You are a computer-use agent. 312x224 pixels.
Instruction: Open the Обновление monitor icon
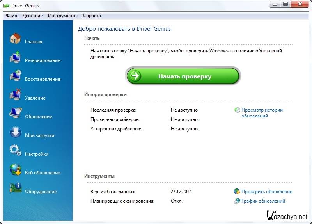(x=15, y=114)
